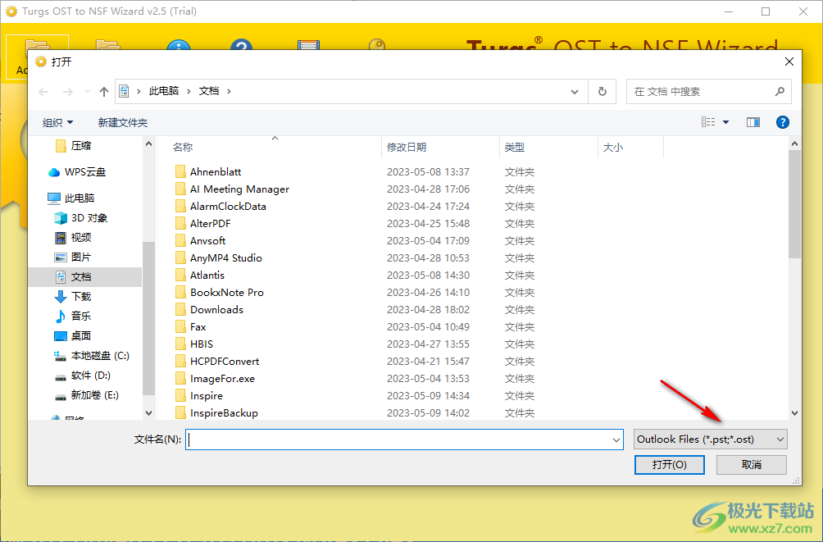Click 此电脑 in the address path
Image resolution: width=823 pixels, height=542 pixels.
tap(164, 91)
